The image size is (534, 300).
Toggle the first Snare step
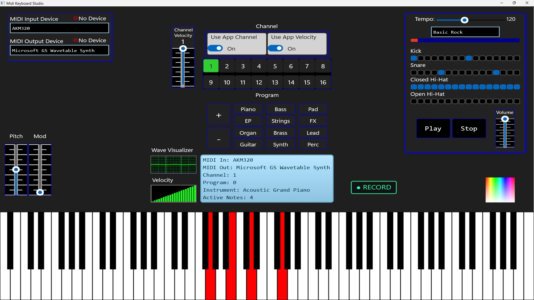pos(414,73)
